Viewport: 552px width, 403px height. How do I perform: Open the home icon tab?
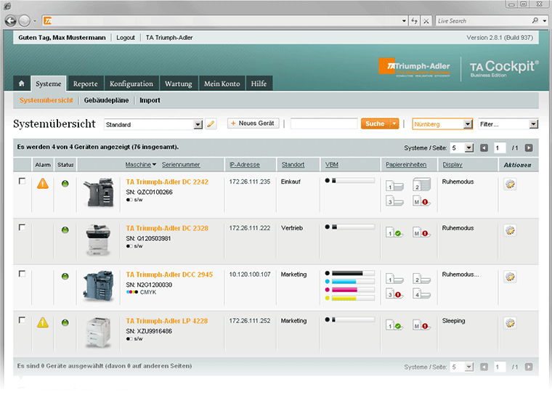22,84
